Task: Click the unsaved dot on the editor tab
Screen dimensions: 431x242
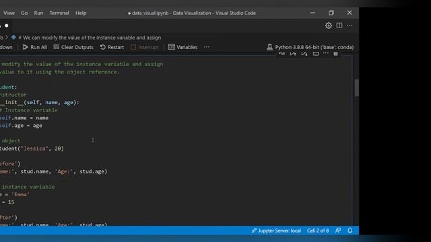Action: tap(7, 26)
